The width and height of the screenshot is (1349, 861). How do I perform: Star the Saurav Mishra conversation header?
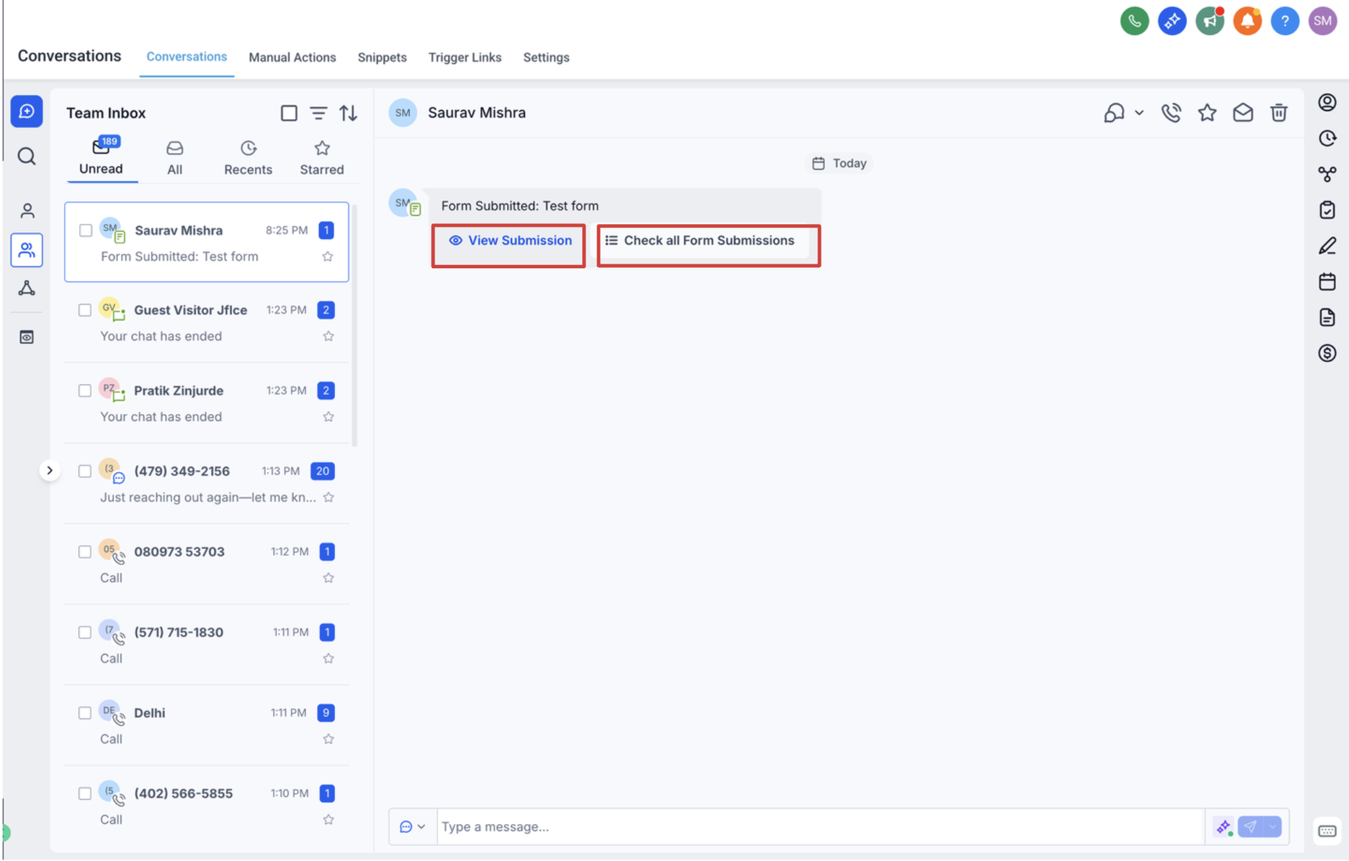pyautogui.click(x=1207, y=113)
